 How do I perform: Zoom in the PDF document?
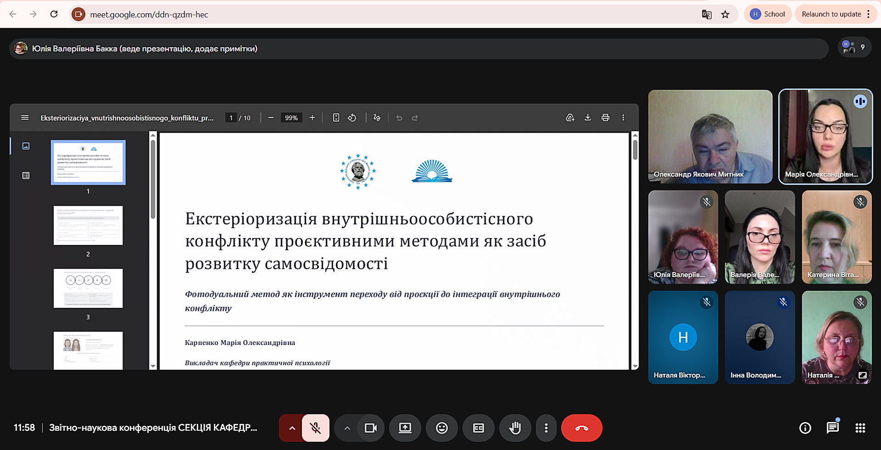pos(312,118)
